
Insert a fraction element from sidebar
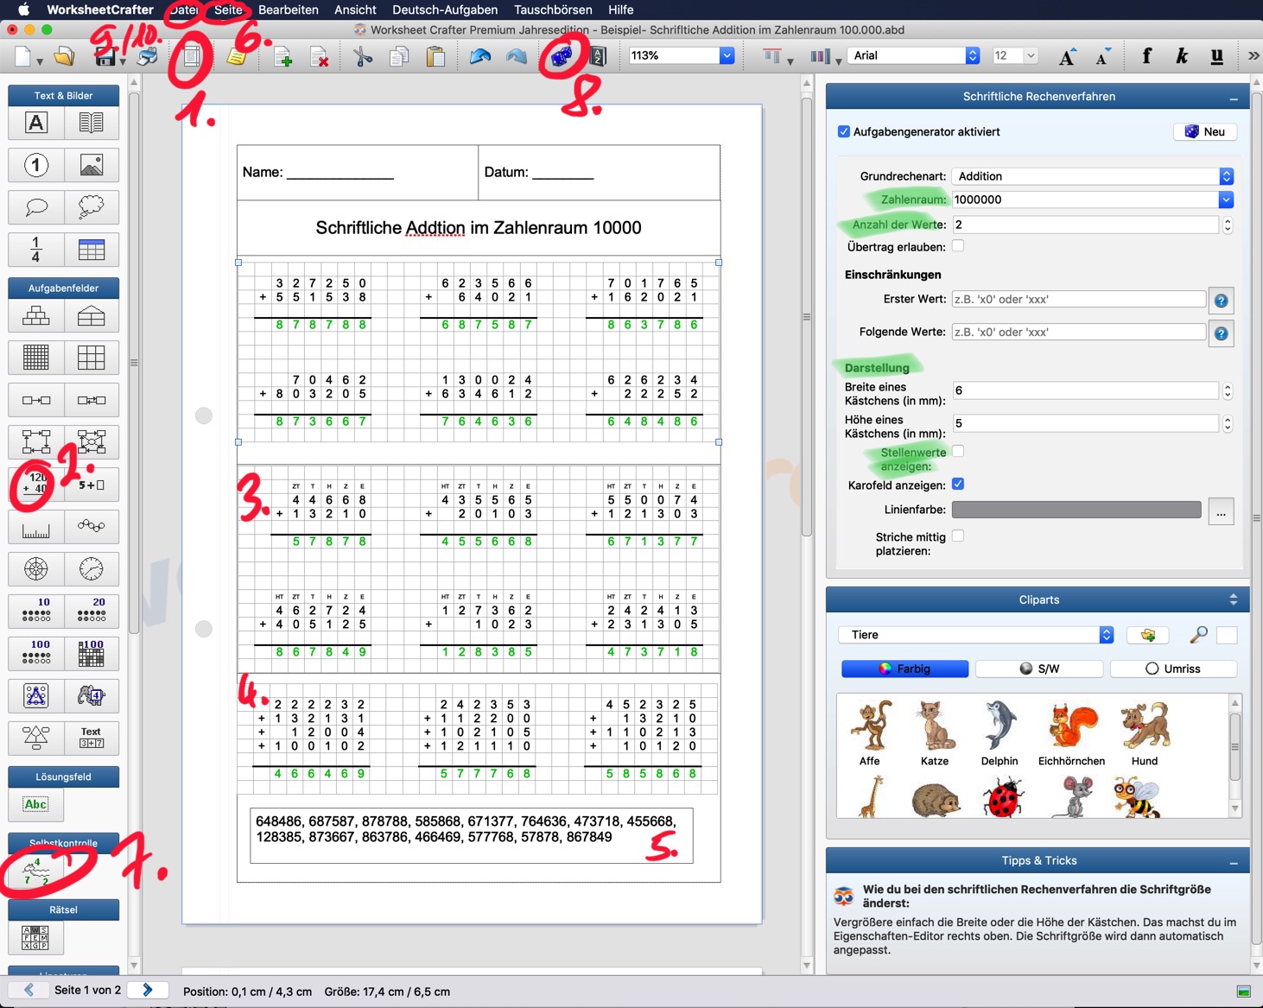click(35, 250)
